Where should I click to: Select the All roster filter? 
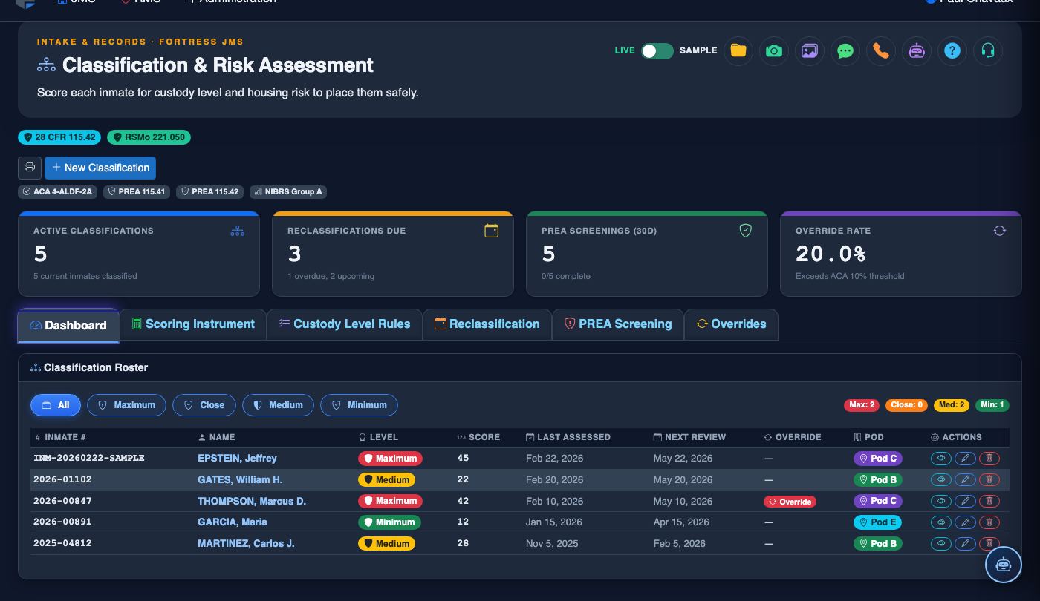click(x=56, y=405)
